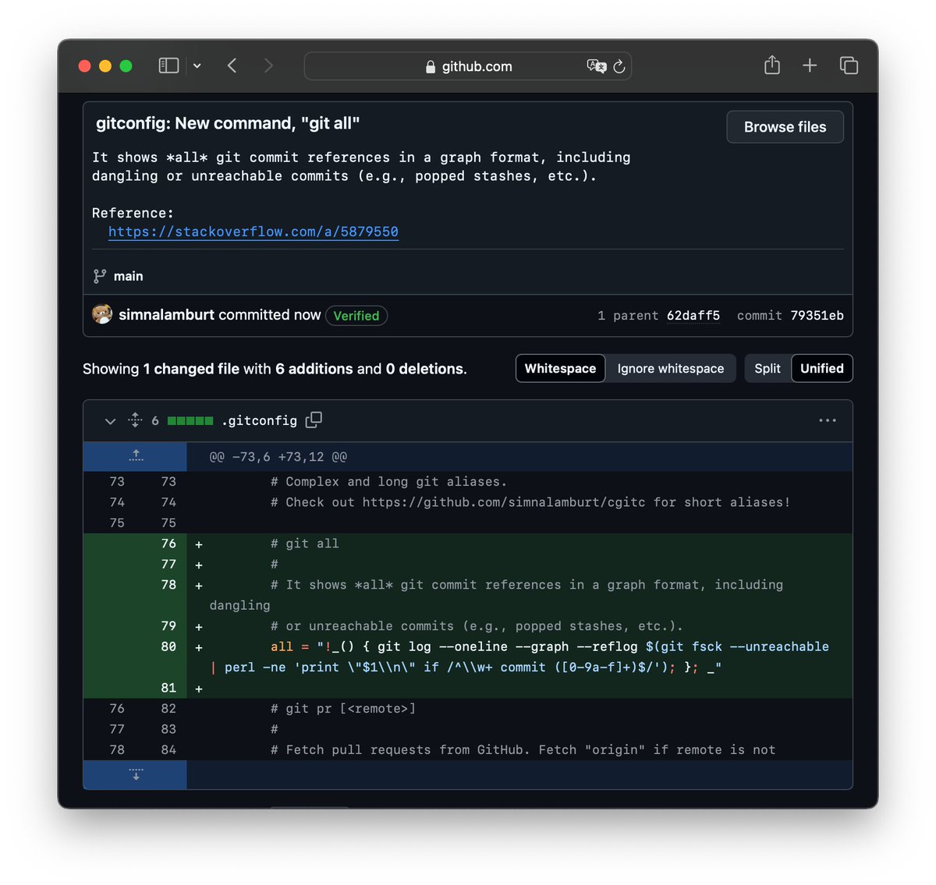936x885 pixels.
Task: Click added line number 81
Action: pos(168,688)
